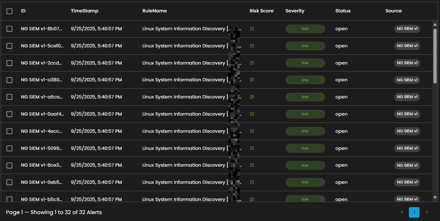Click the Source column header
This screenshot has width=440, height=221.
pos(394,11)
